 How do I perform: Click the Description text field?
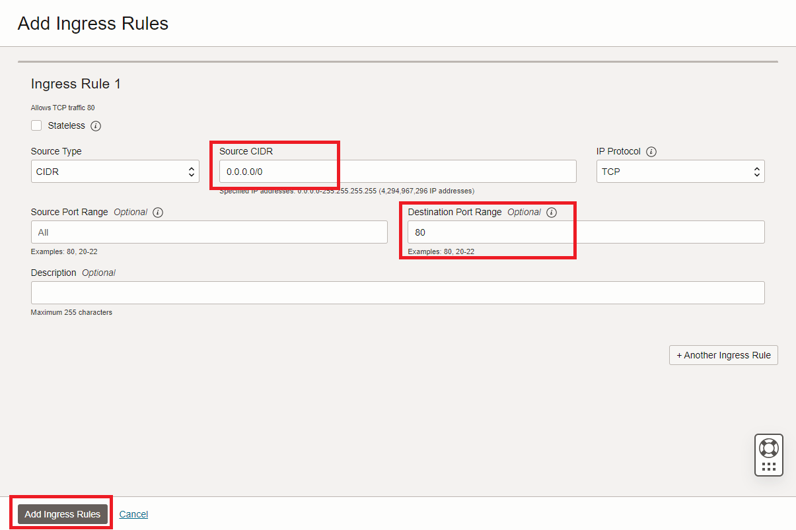pos(398,293)
